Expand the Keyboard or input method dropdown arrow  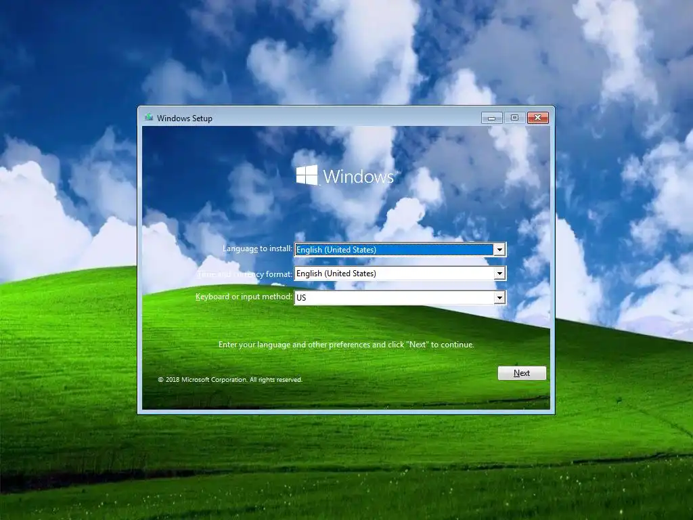point(499,298)
